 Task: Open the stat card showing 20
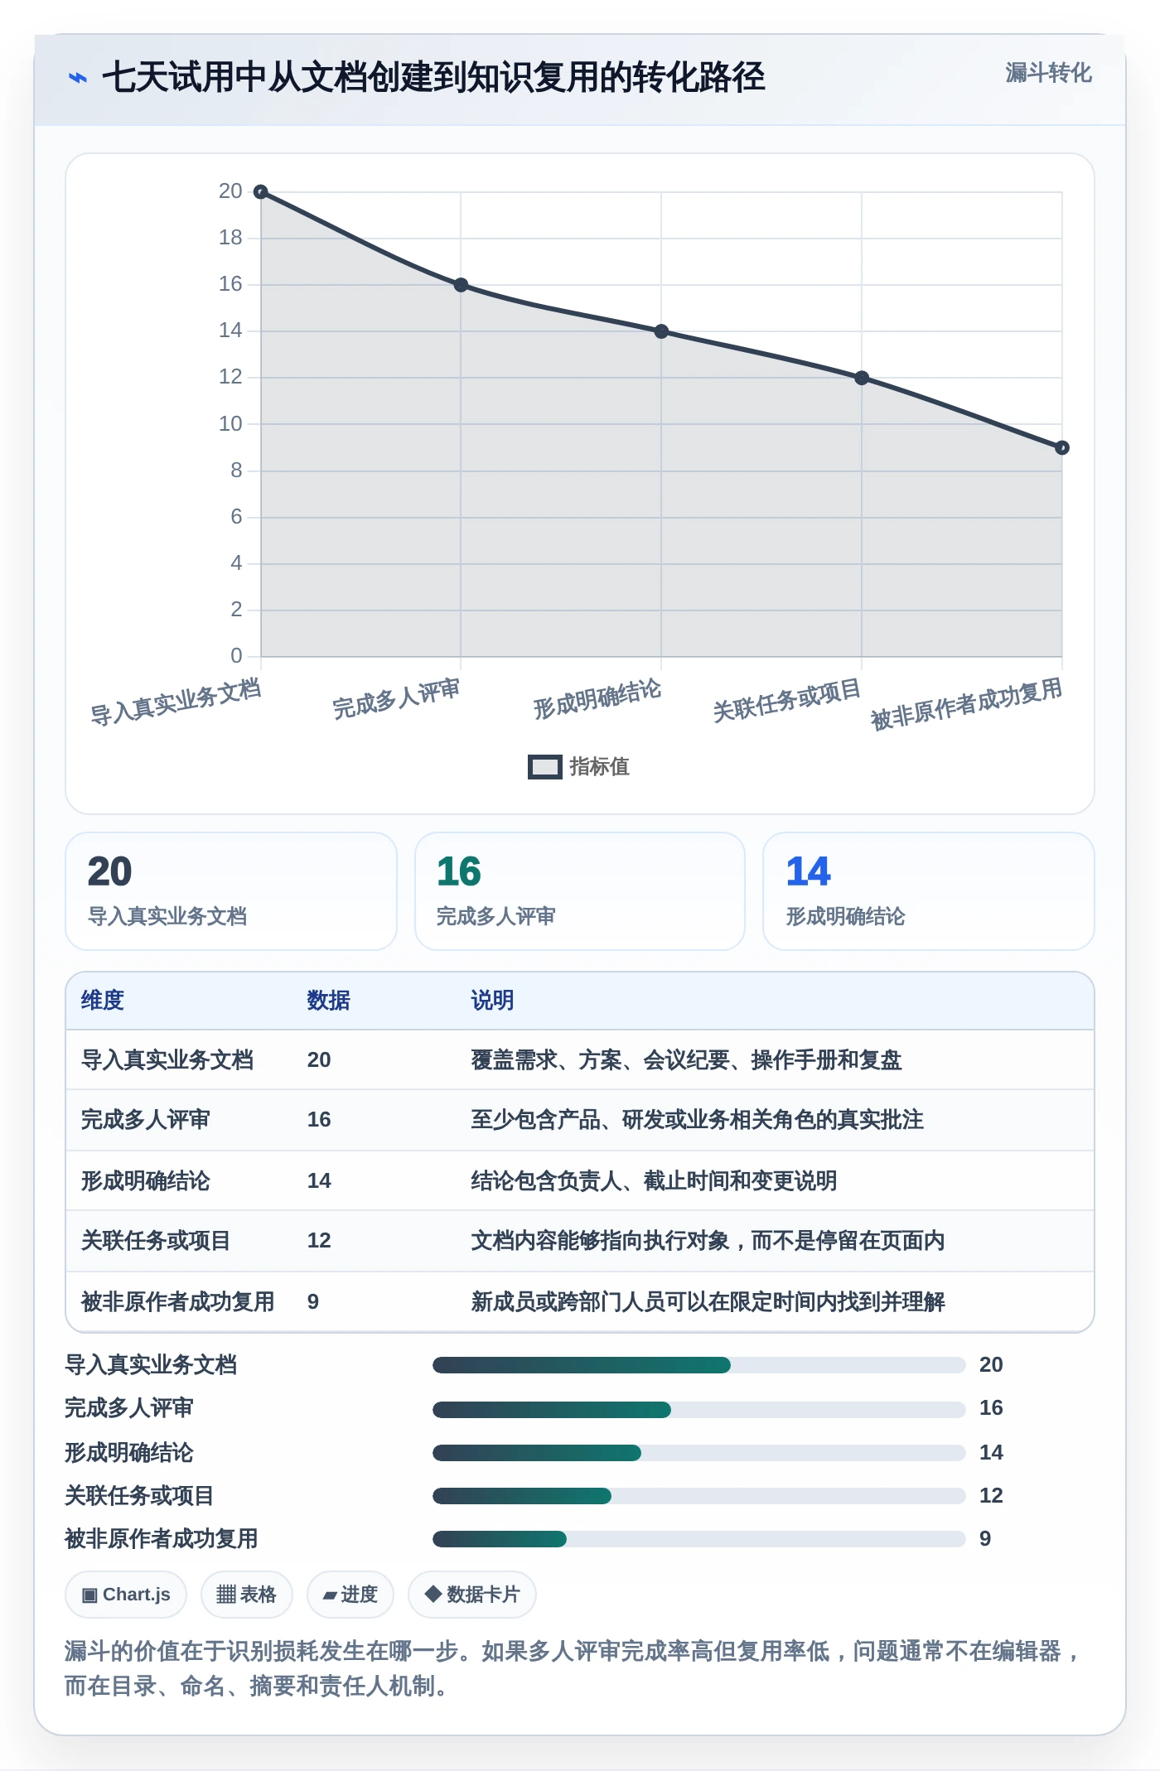tap(231, 891)
